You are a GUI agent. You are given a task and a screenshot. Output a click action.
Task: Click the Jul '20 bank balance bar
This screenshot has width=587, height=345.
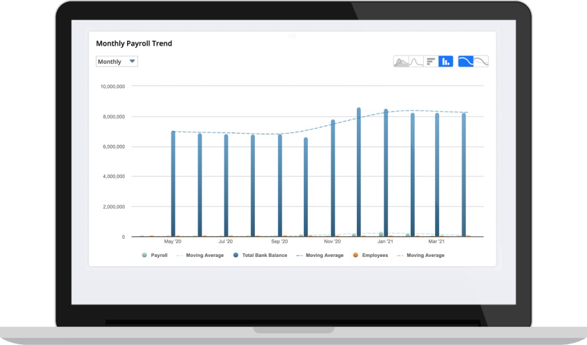(x=226, y=186)
